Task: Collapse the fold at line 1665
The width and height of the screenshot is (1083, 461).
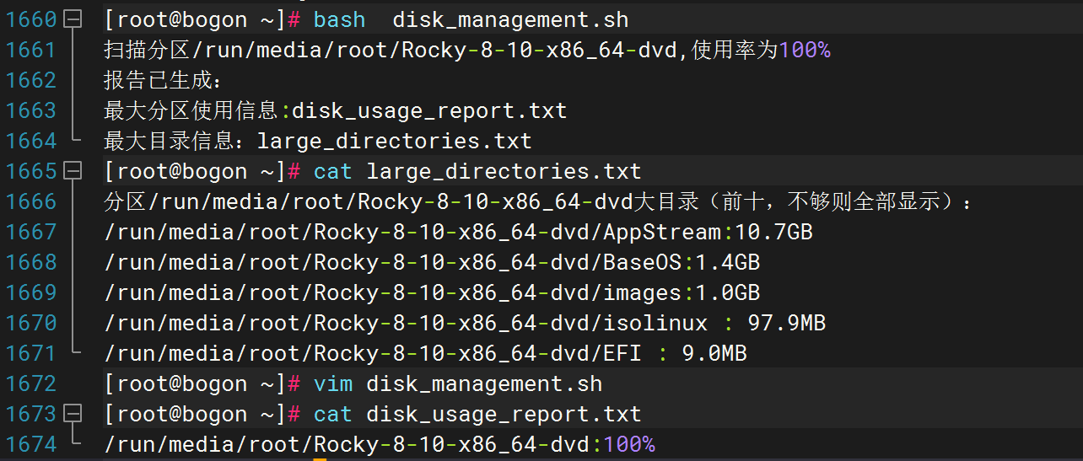Action: (x=73, y=171)
